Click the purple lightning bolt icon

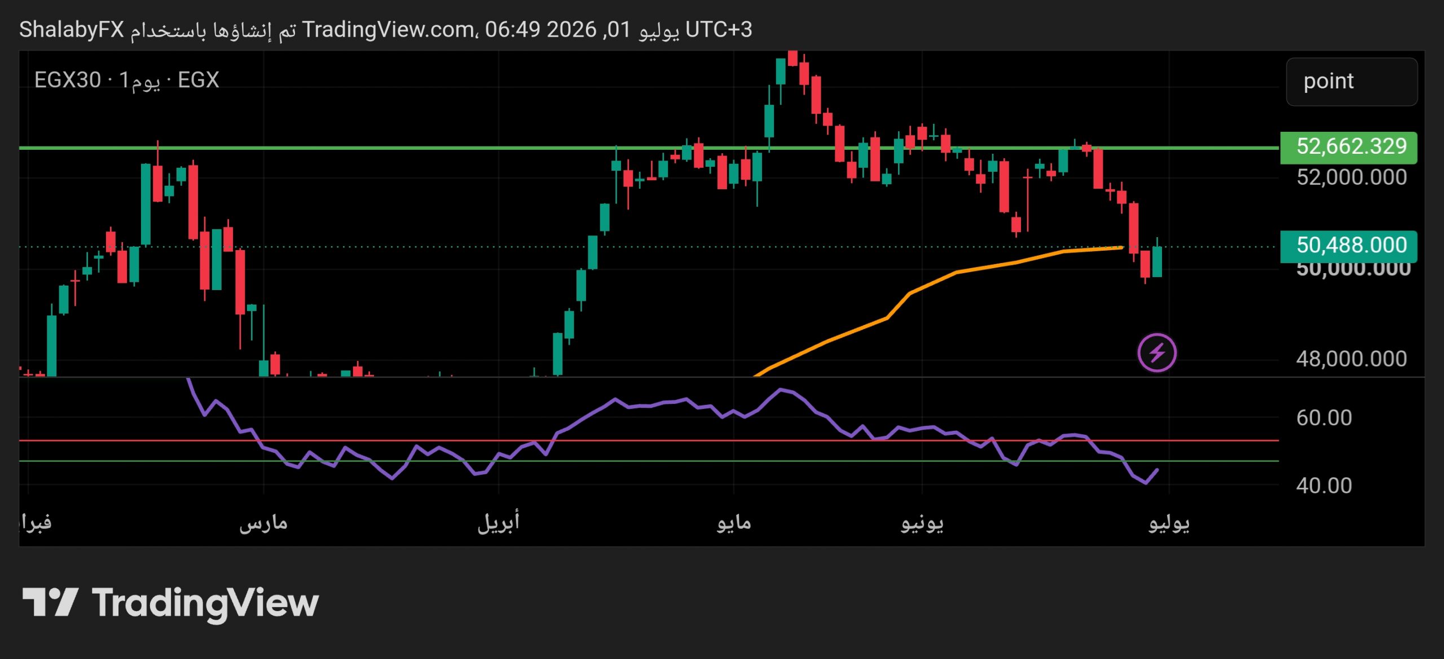point(1157,353)
